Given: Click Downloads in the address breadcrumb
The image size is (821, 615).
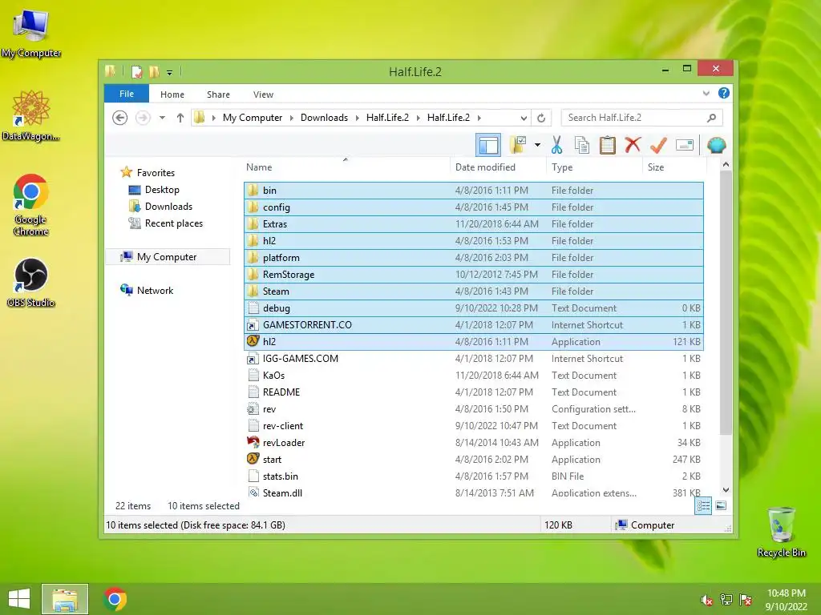Looking at the screenshot, I should pyautogui.click(x=324, y=118).
